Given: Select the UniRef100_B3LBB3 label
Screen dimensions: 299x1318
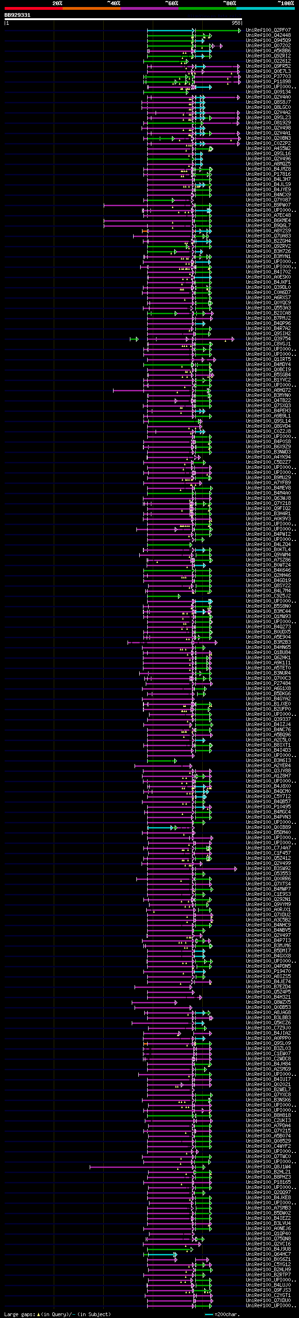Looking at the screenshot, I should pos(268,1017).
